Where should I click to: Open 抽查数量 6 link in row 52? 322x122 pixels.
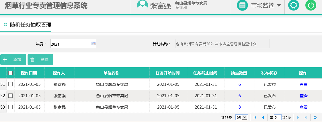click(240, 96)
